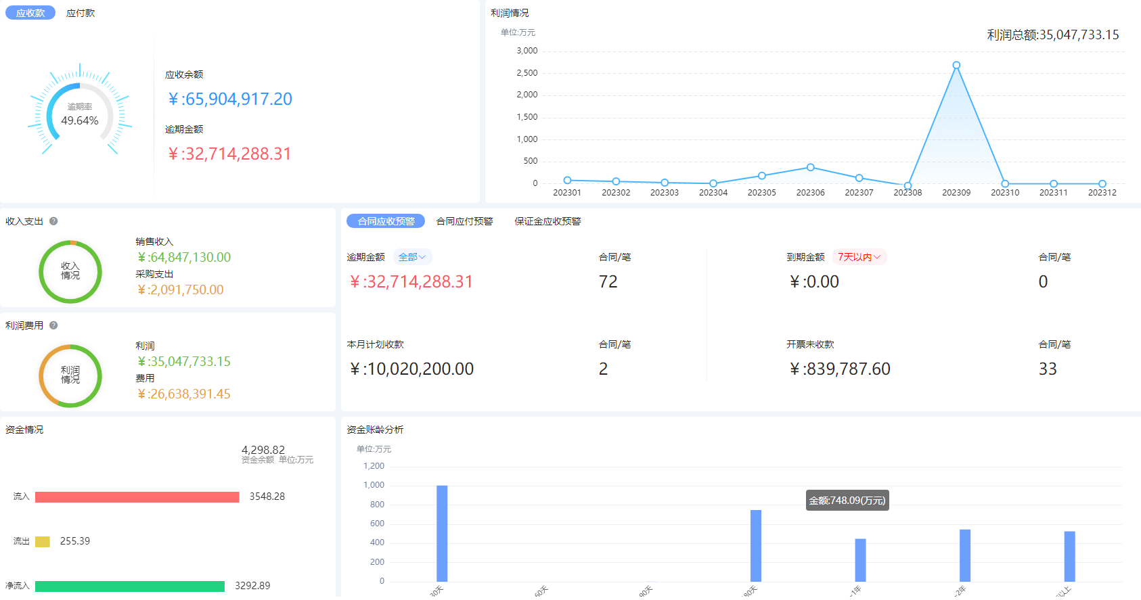Click the 流出 value 255.39

(x=75, y=541)
